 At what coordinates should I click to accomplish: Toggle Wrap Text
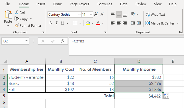click(155, 15)
